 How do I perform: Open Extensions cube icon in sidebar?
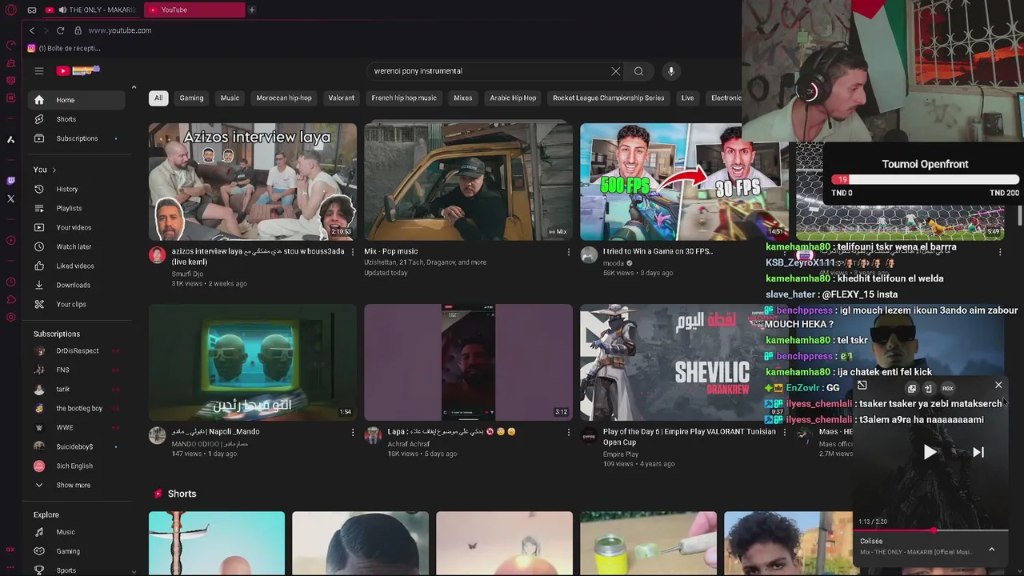pyautogui.click(x=10, y=299)
